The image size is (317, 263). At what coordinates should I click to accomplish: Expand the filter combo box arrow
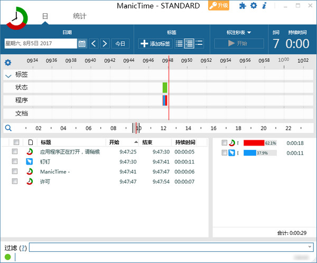309,247
